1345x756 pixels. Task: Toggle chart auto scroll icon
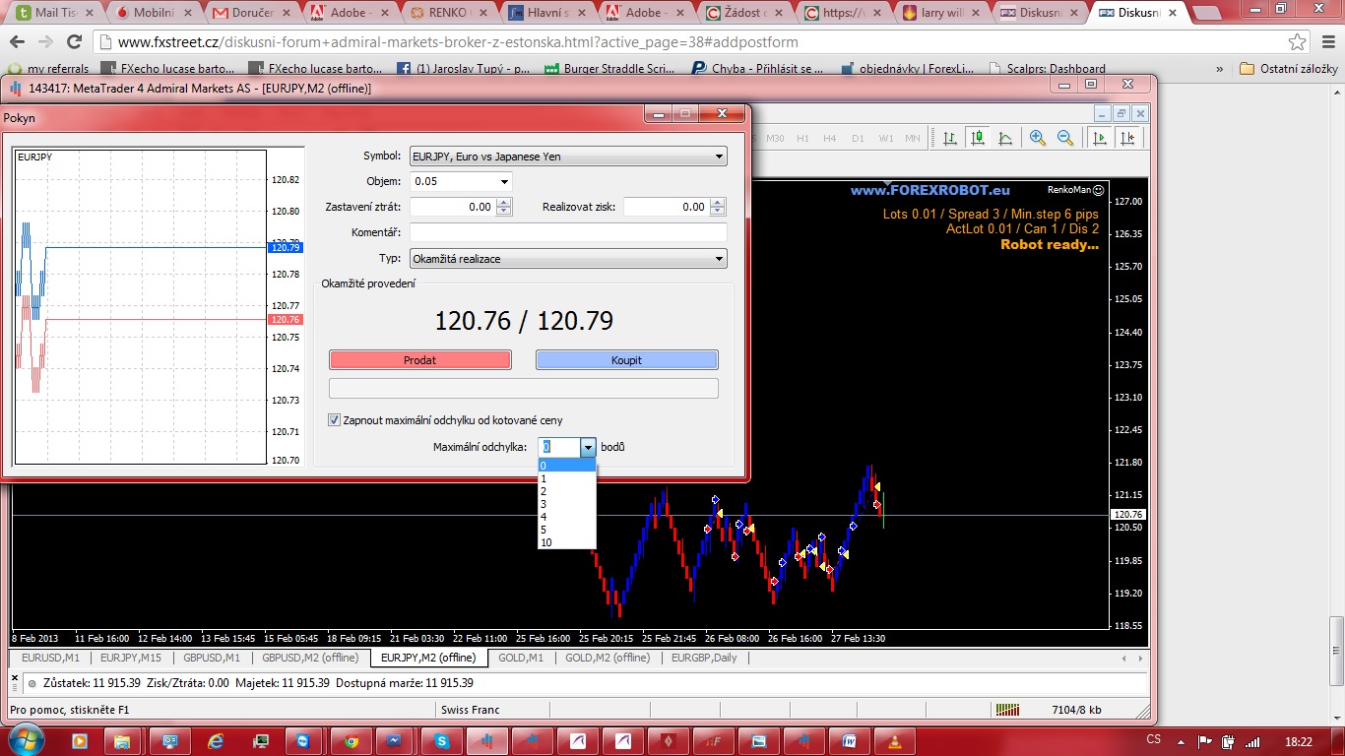coord(1100,138)
